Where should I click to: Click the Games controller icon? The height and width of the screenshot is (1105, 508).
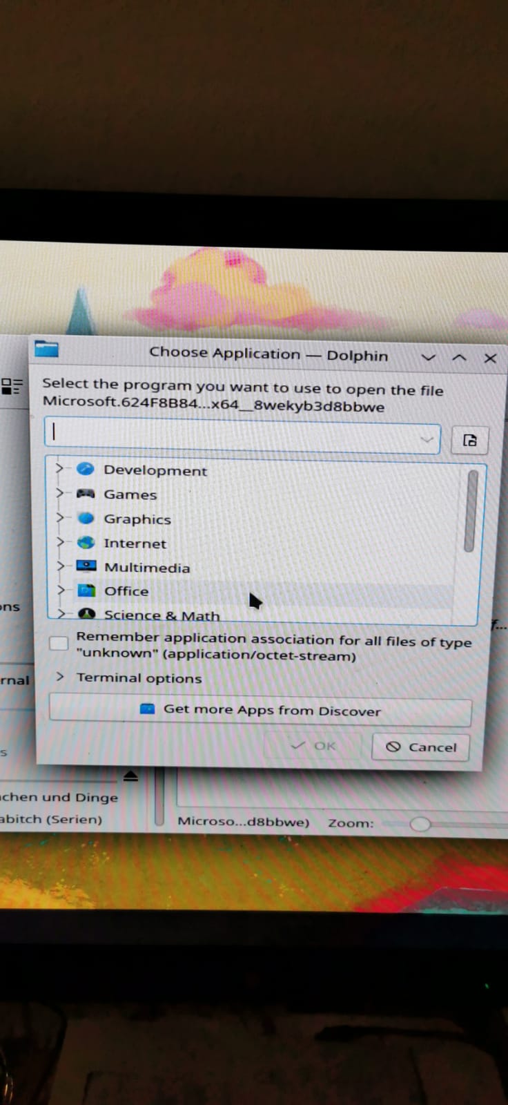[86, 494]
